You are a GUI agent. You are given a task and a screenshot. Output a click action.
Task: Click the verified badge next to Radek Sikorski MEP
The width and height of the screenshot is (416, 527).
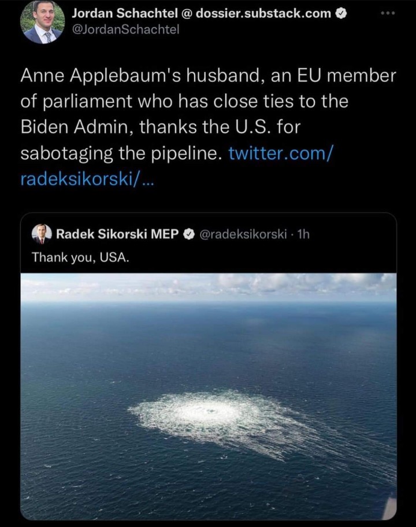click(x=188, y=235)
